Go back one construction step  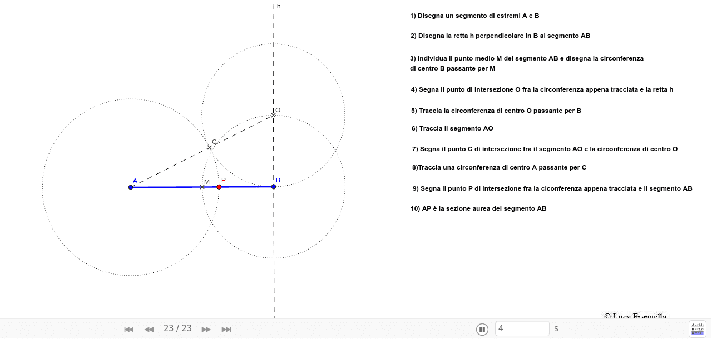[149, 329]
